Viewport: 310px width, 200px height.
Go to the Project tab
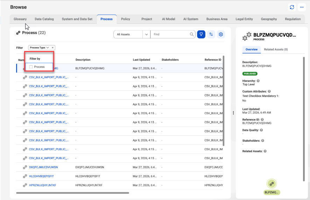[147, 19]
